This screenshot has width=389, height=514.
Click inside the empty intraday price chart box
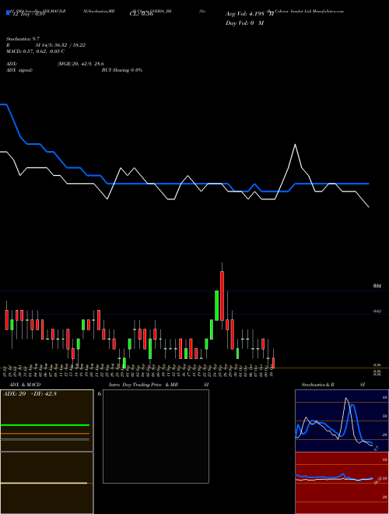156,436
